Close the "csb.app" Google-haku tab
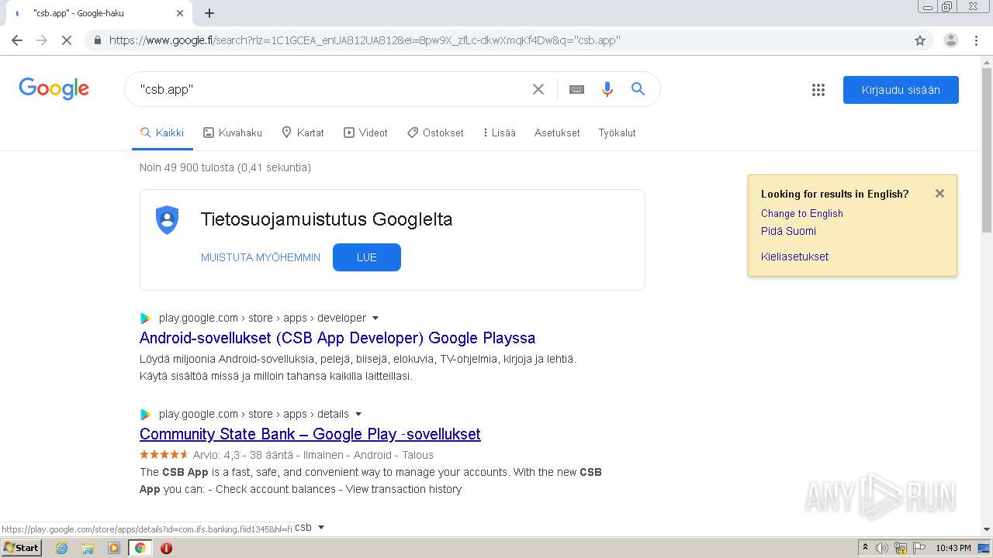The height and width of the screenshot is (558, 993). (x=180, y=13)
